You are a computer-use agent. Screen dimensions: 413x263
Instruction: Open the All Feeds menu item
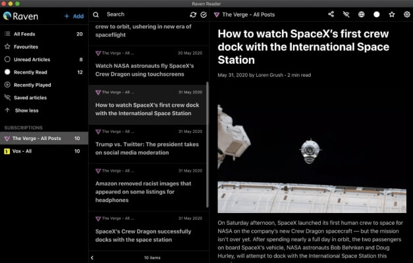[44, 34]
